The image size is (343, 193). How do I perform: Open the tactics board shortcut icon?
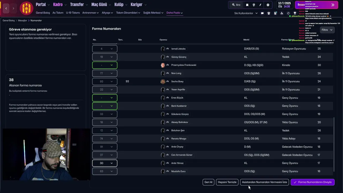275,13
